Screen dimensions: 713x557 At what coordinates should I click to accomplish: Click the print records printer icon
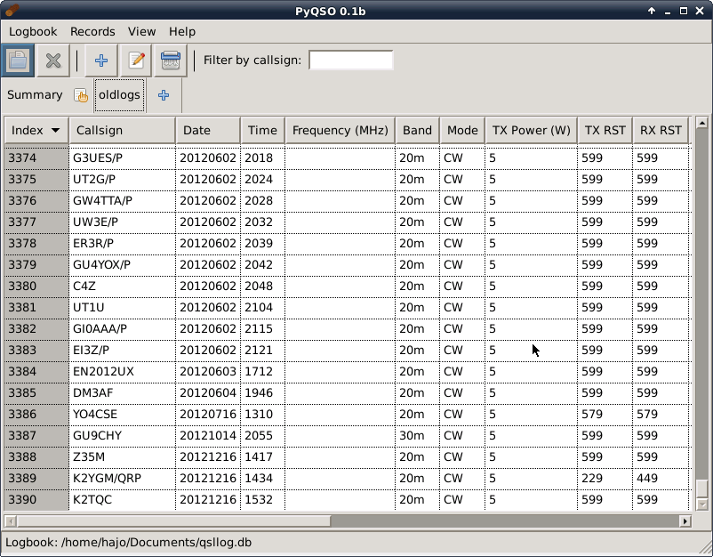[171, 61]
